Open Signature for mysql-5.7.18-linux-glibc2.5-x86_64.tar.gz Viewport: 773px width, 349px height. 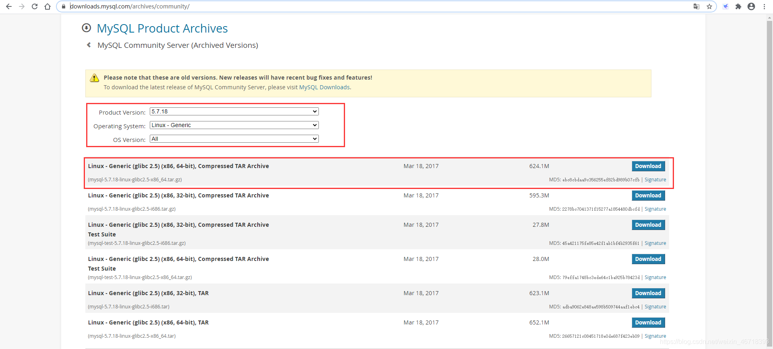tap(655, 180)
